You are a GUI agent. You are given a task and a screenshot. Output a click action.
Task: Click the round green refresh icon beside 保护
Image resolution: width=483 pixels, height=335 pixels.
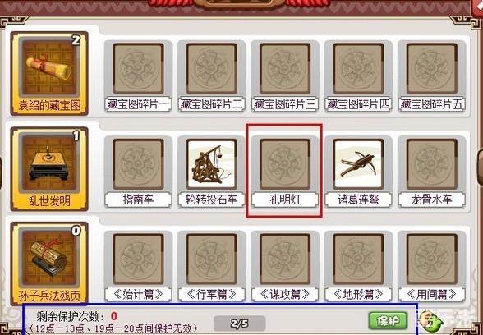tap(430, 322)
